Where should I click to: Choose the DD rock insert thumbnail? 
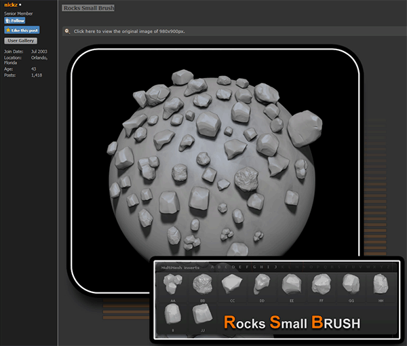pyautogui.click(x=262, y=285)
